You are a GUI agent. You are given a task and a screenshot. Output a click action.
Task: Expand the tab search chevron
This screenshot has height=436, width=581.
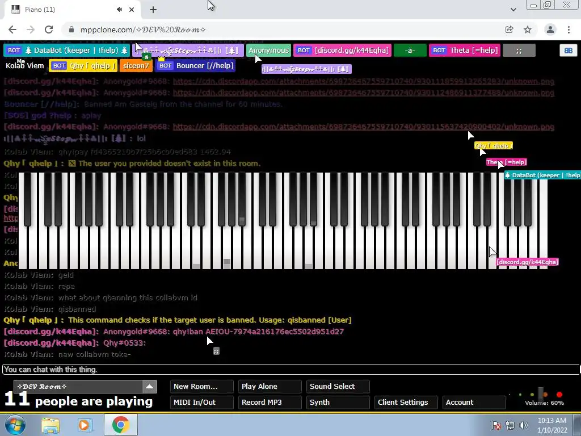pyautogui.click(x=513, y=10)
